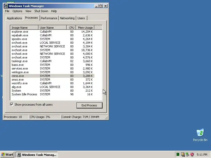This screenshot has width=211, height=158.
Task: Click the End Process button
Action: point(89,105)
